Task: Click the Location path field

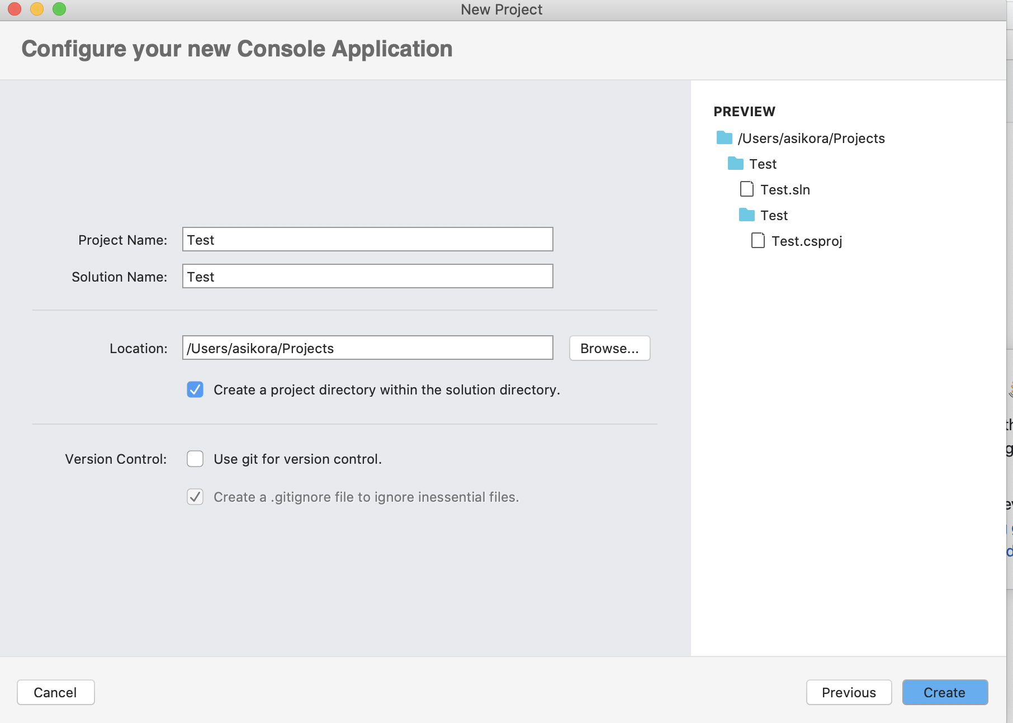Action: tap(368, 348)
